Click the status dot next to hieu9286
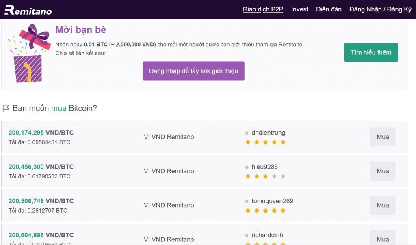The width and height of the screenshot is (416, 245). click(x=247, y=168)
